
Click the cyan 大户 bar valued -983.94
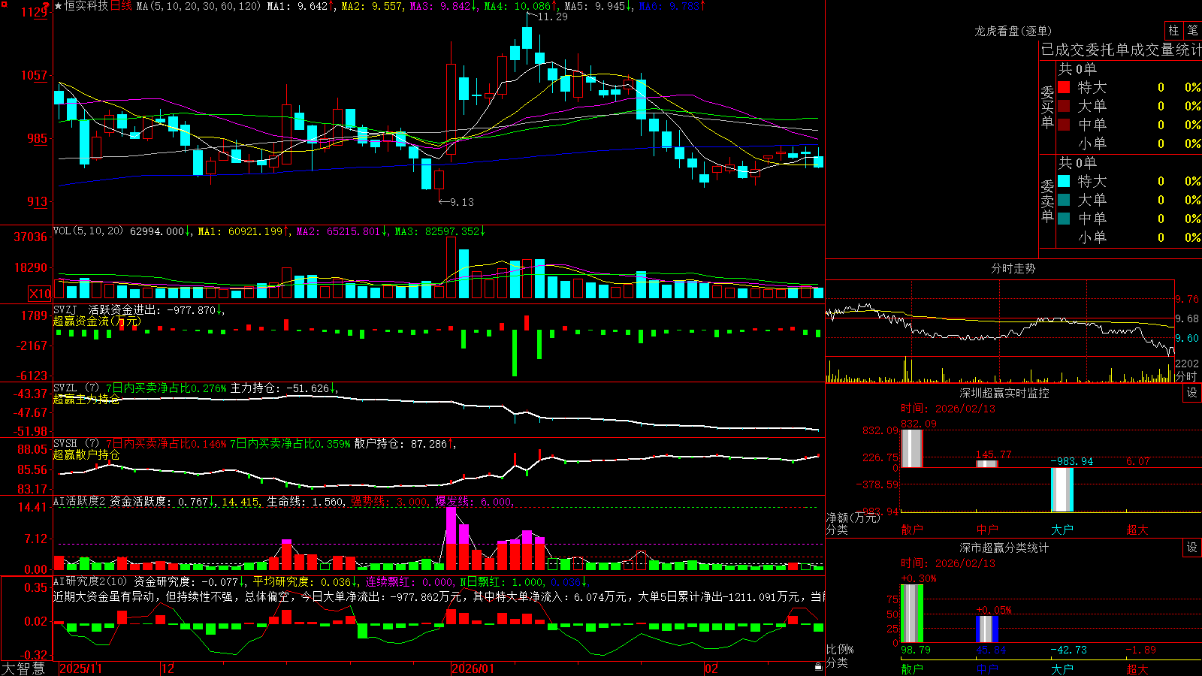click(1062, 490)
